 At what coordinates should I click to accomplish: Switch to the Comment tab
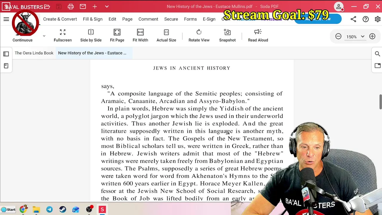click(x=148, y=19)
